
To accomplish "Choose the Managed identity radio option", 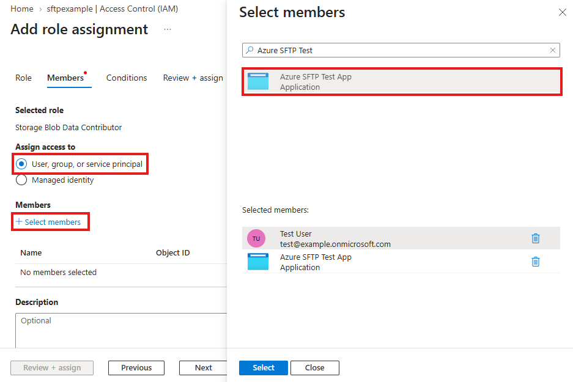I will click(55, 180).
